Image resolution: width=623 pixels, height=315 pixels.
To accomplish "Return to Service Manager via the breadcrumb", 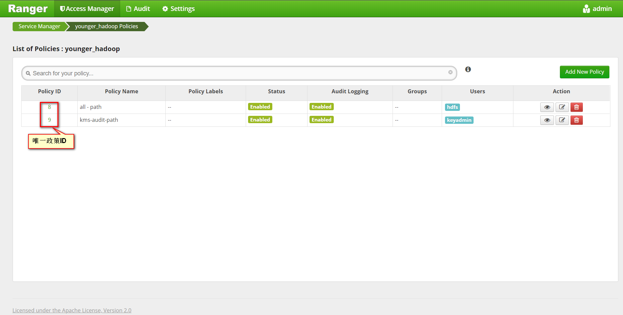I will coord(39,26).
